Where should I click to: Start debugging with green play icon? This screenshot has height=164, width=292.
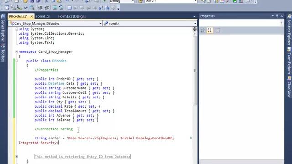coord(105,1)
